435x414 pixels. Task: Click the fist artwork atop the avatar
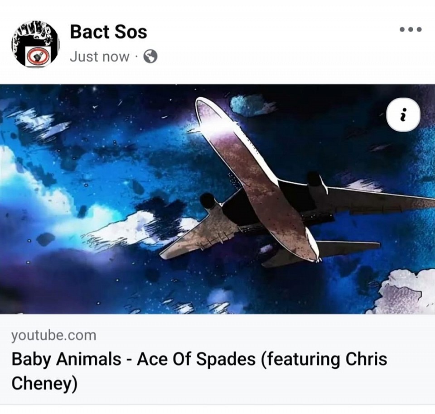pyautogui.click(x=35, y=29)
